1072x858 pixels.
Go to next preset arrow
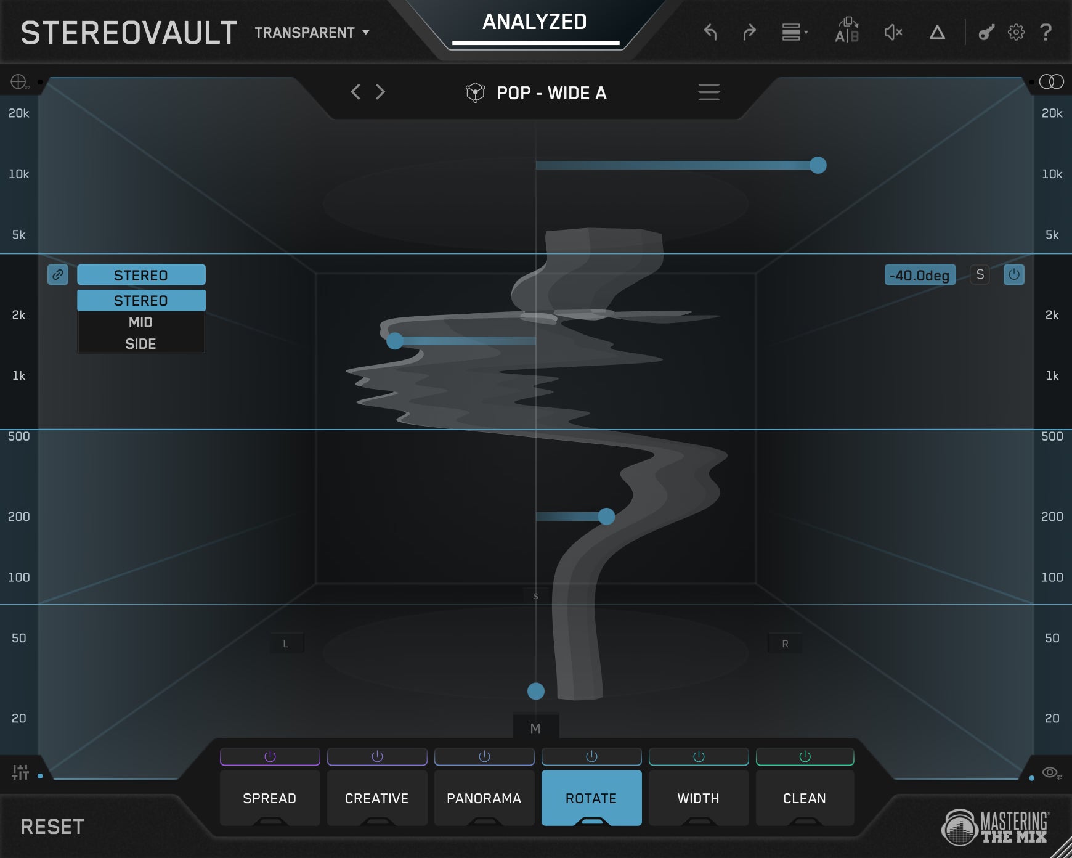click(x=380, y=92)
